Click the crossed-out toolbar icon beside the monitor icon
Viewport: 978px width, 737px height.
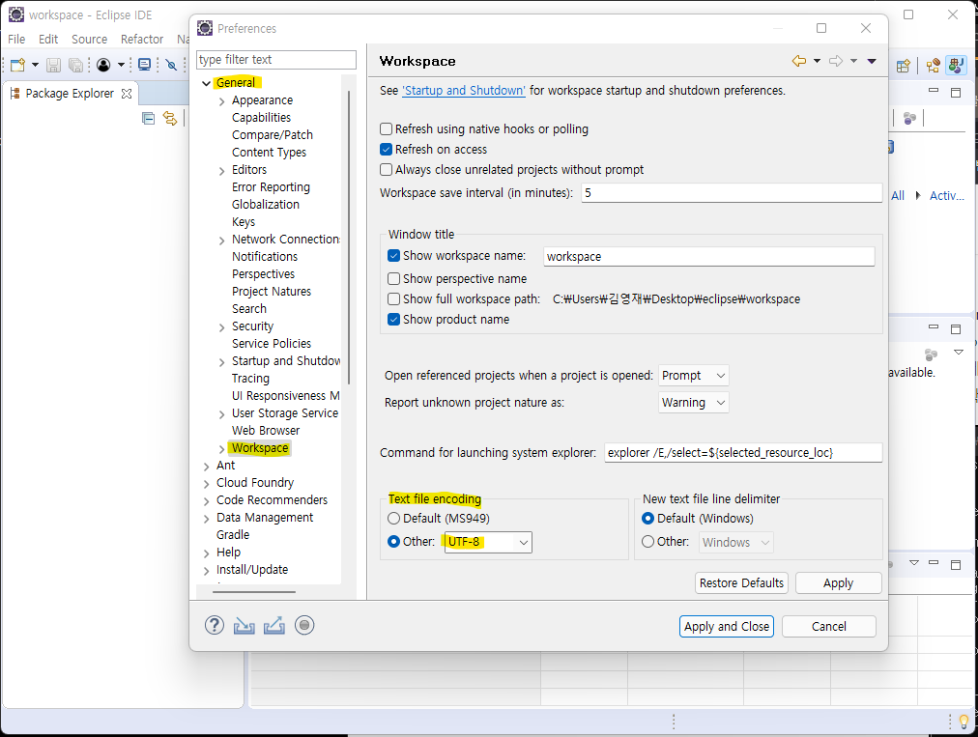click(171, 64)
